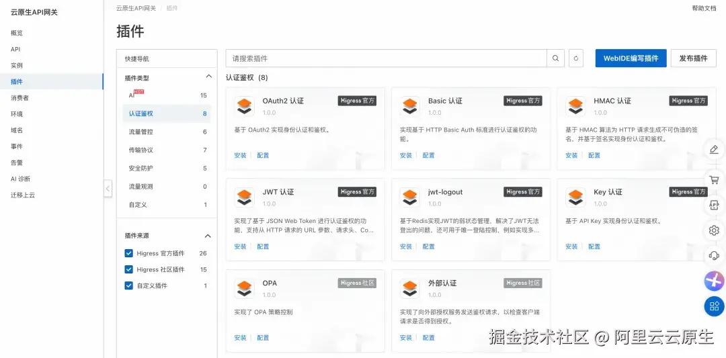Click 安装 on the 外部认证 card
This screenshot has height=358, width=726.
click(x=406, y=338)
